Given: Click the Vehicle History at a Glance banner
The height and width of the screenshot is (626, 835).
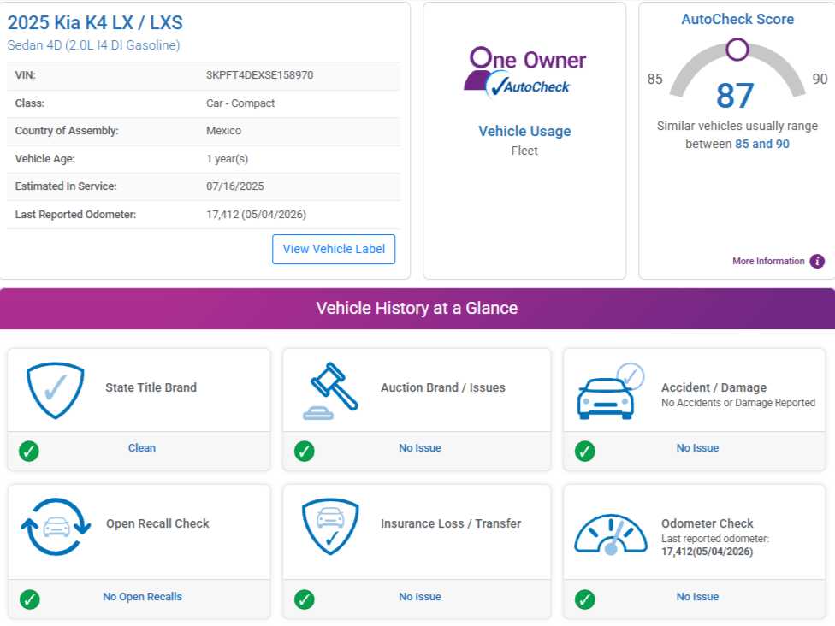Looking at the screenshot, I should click(417, 308).
